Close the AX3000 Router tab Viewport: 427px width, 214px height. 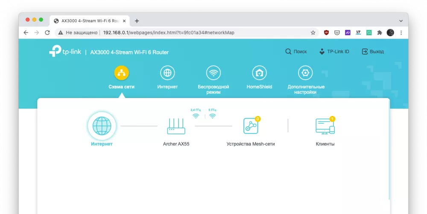coord(124,21)
